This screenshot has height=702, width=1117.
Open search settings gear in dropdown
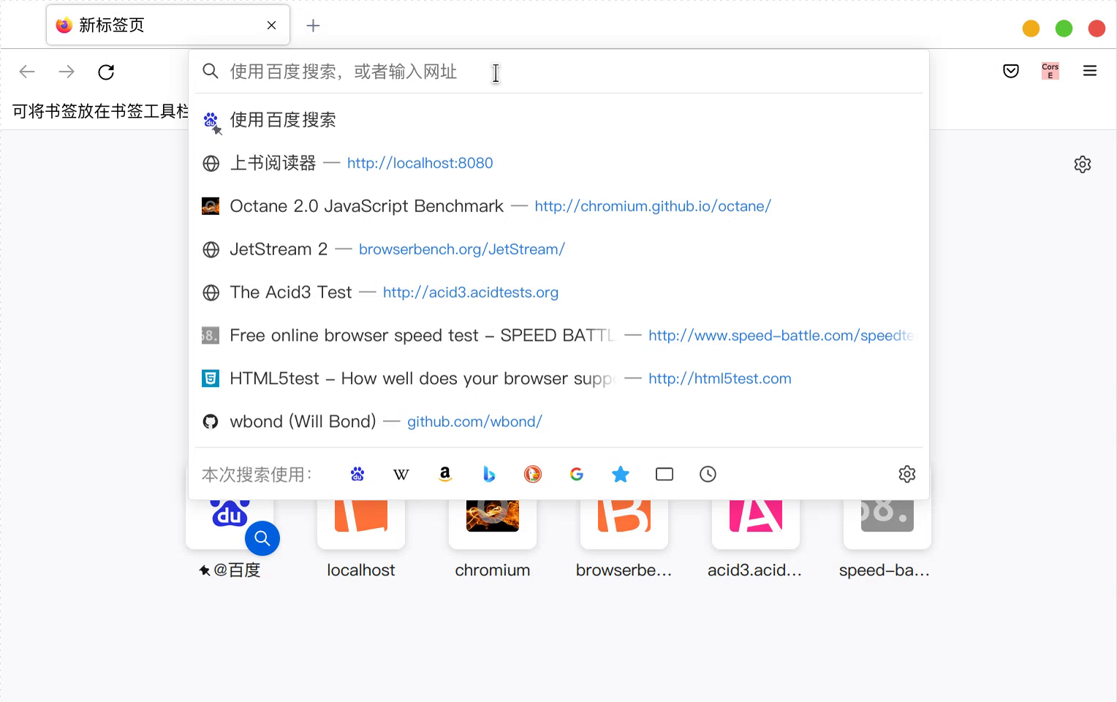(x=907, y=474)
